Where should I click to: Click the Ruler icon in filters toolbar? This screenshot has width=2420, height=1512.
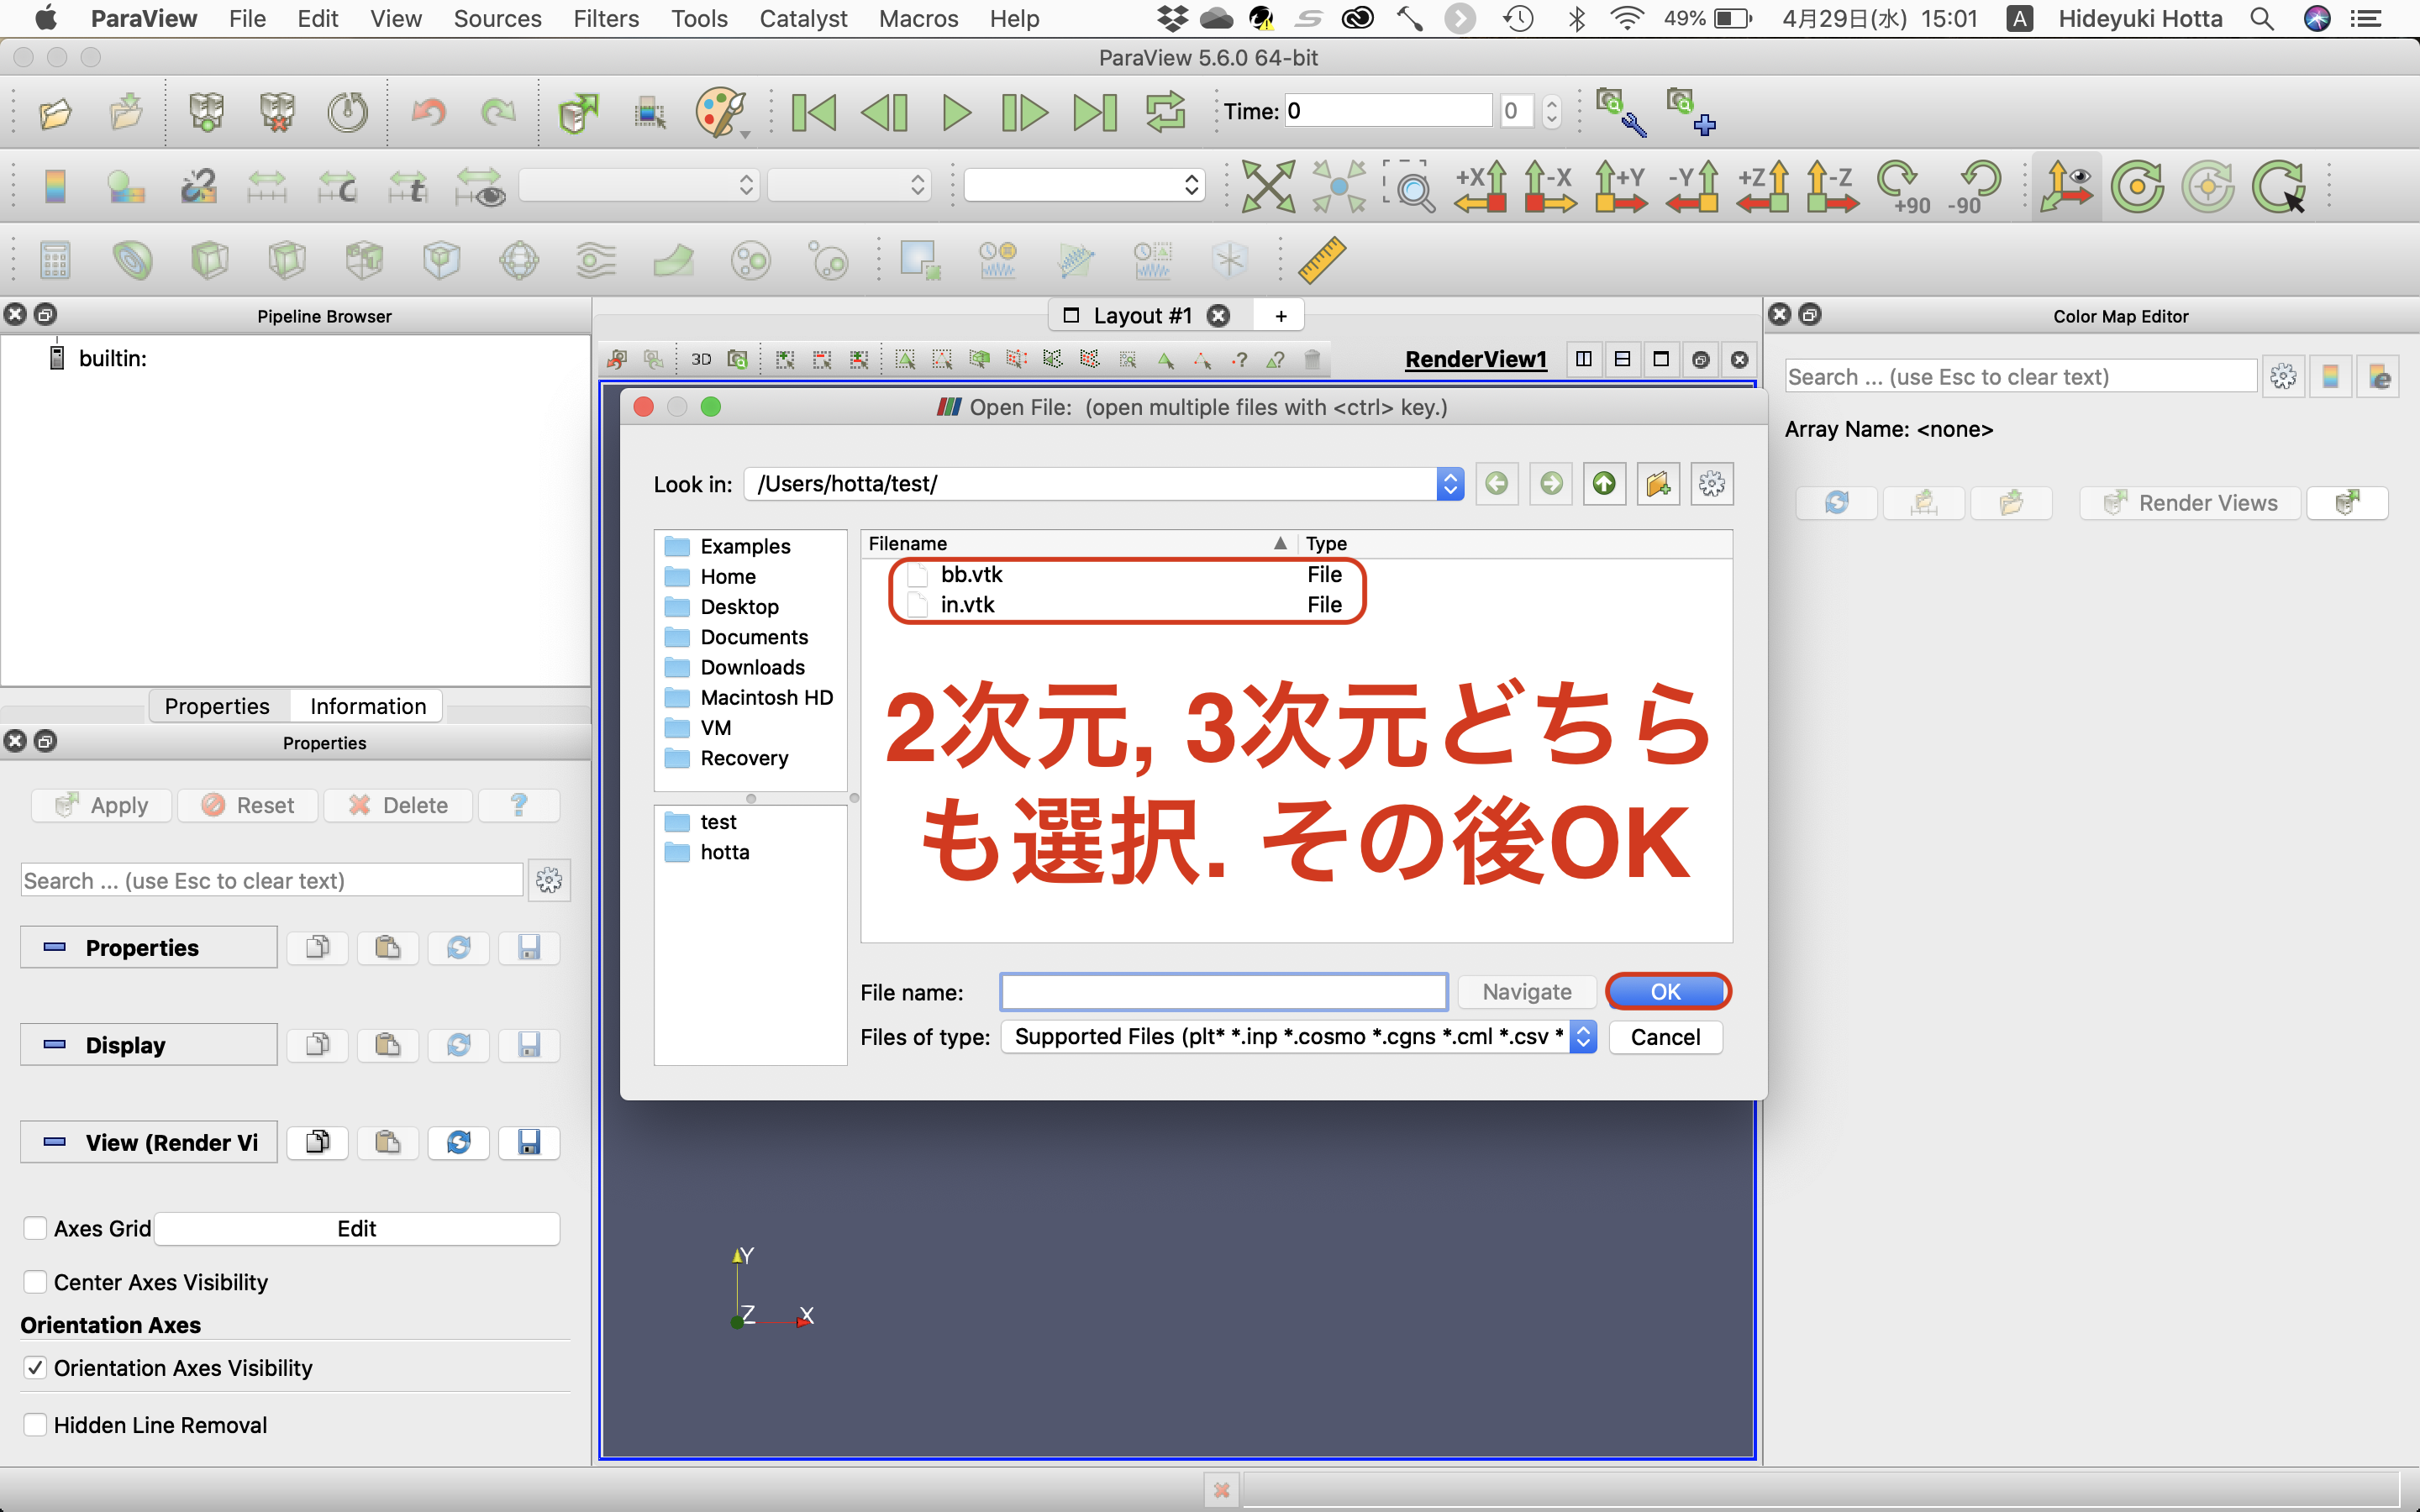tap(1322, 260)
